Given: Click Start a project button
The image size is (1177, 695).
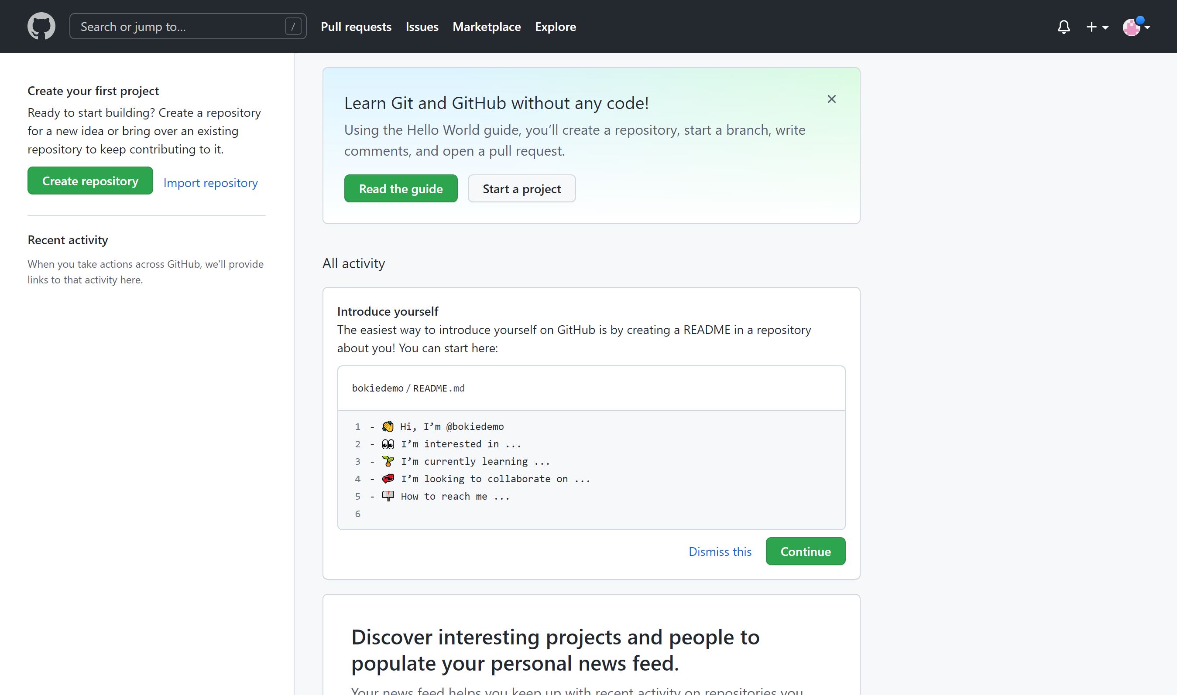Looking at the screenshot, I should tap(521, 189).
